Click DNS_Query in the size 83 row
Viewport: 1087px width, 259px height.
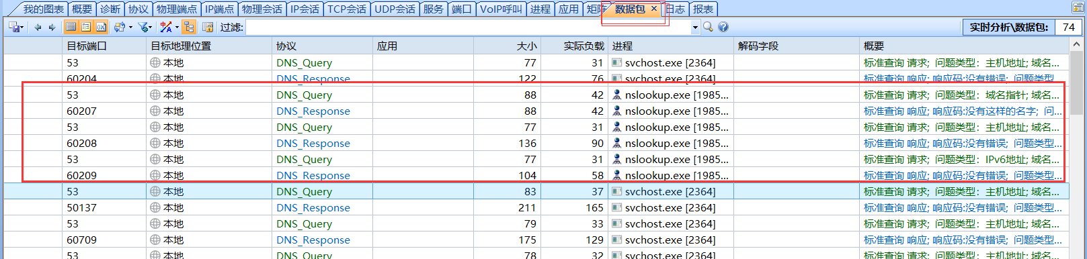[304, 191]
